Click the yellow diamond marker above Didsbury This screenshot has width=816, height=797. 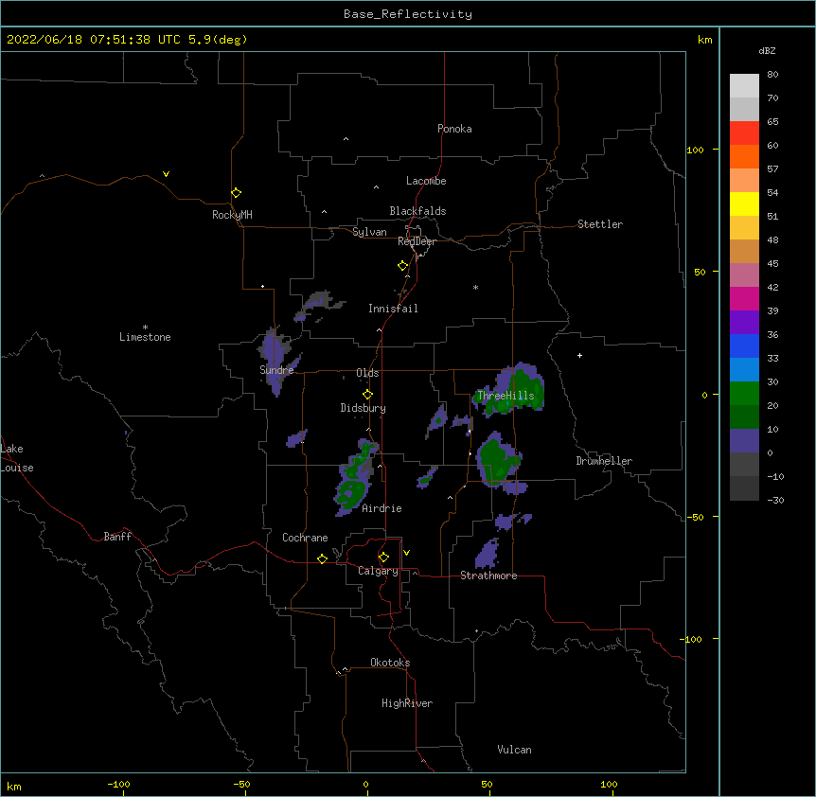click(368, 395)
